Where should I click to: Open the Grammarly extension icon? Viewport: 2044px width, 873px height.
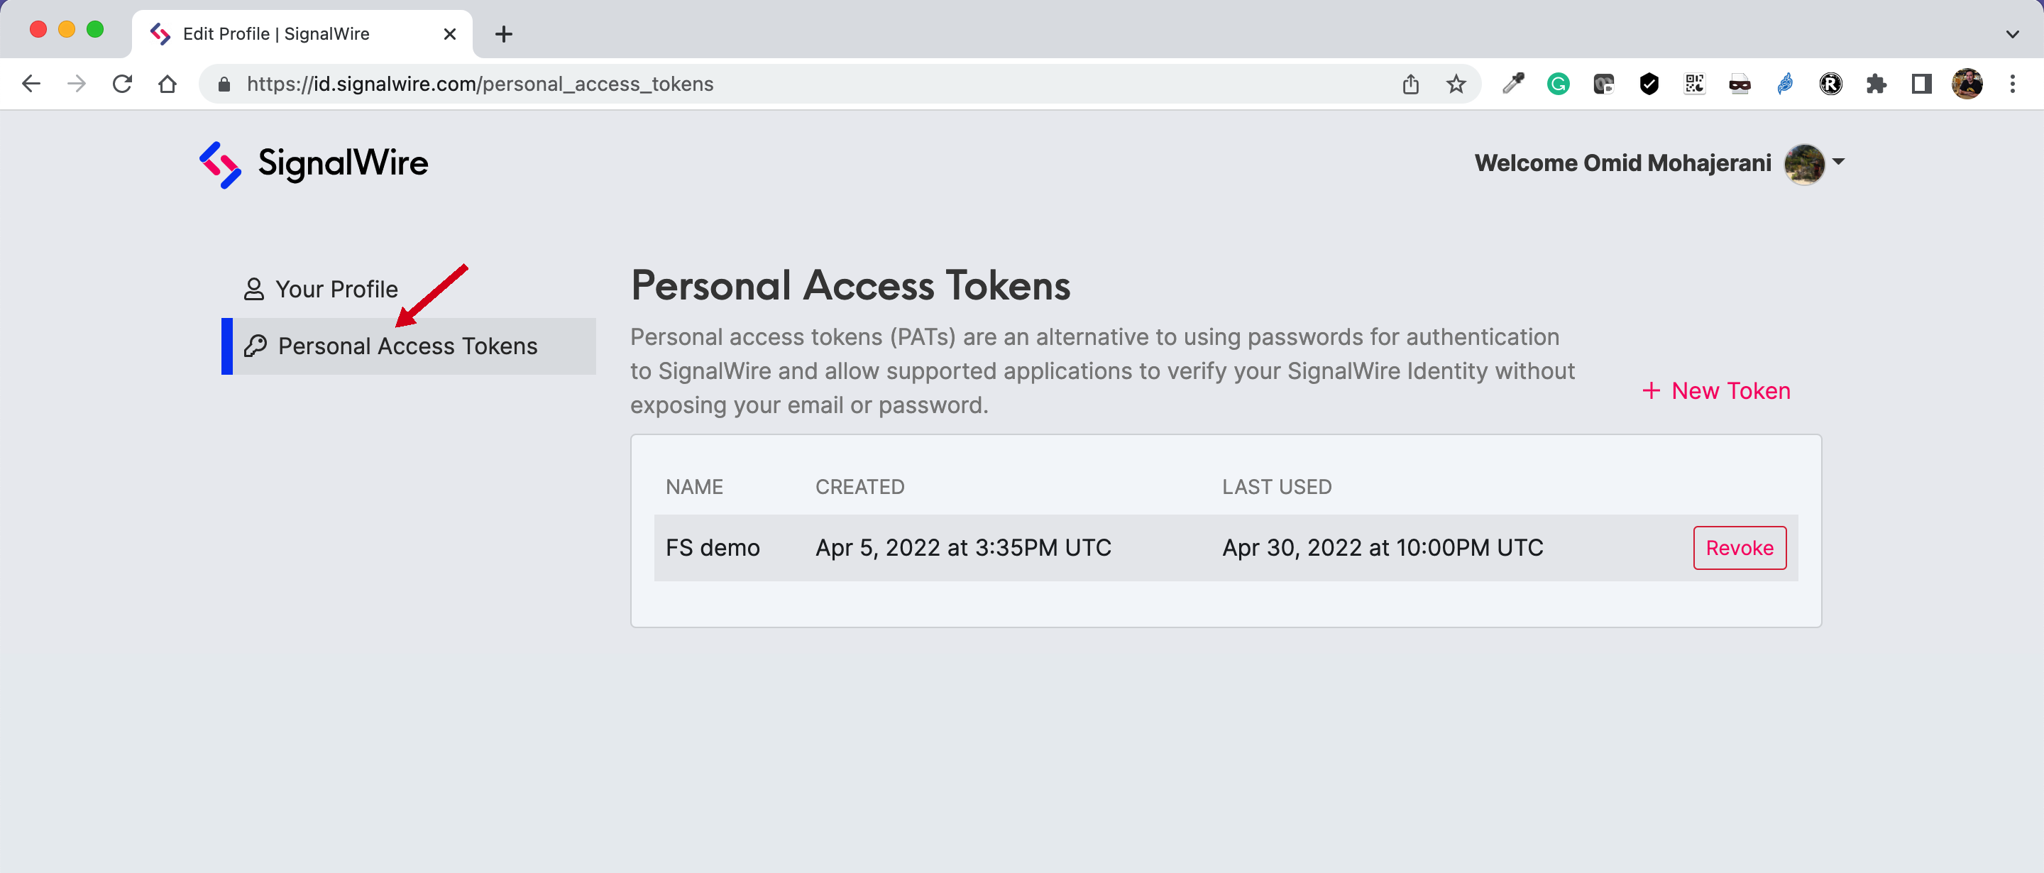coord(1558,84)
